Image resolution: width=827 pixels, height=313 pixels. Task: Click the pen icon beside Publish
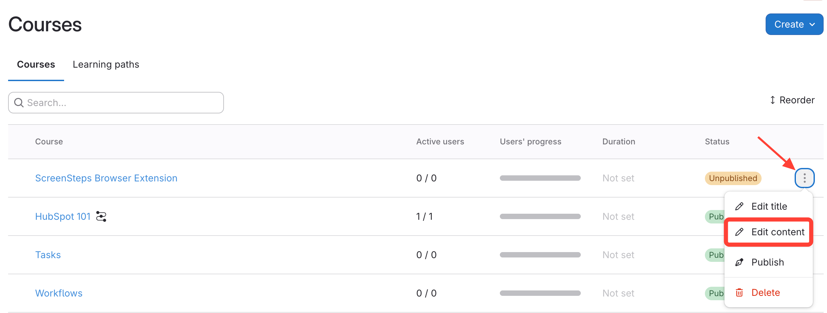pyautogui.click(x=739, y=262)
